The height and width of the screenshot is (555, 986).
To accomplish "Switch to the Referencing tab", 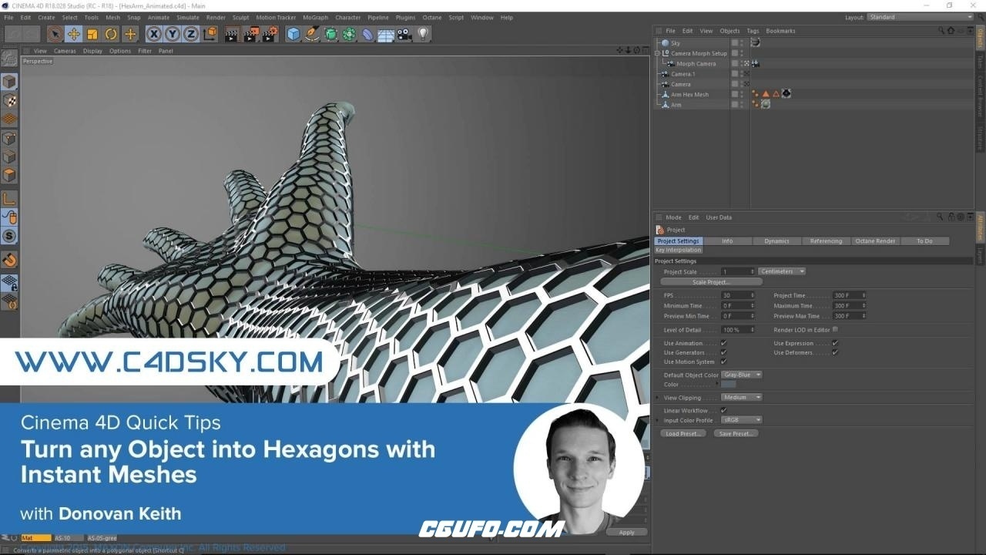I will [826, 240].
